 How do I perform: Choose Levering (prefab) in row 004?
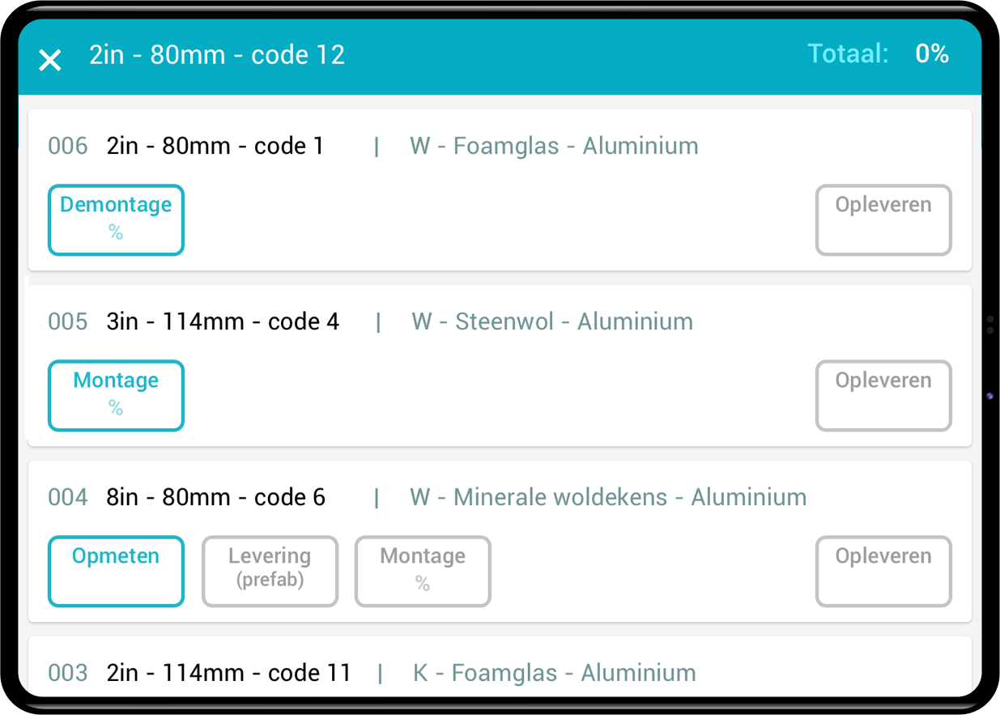point(270,572)
